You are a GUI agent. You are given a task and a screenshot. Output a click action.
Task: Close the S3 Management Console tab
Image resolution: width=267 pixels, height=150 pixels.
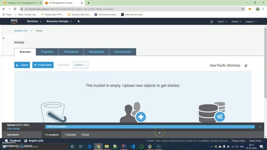pos(82,3)
